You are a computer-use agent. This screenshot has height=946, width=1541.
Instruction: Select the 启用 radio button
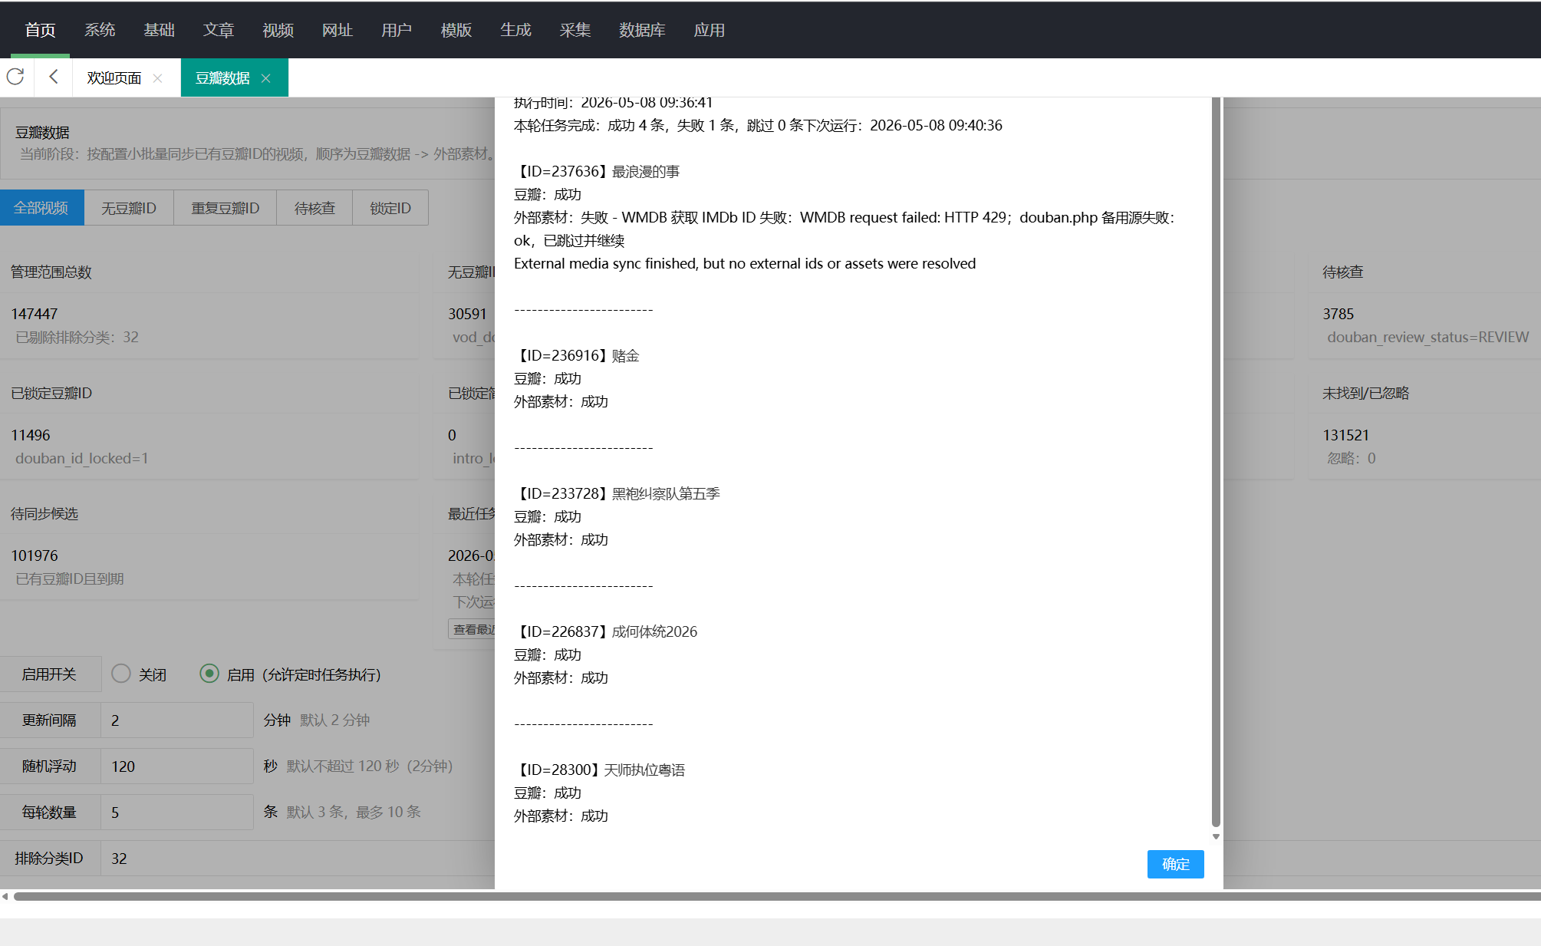pyautogui.click(x=209, y=674)
